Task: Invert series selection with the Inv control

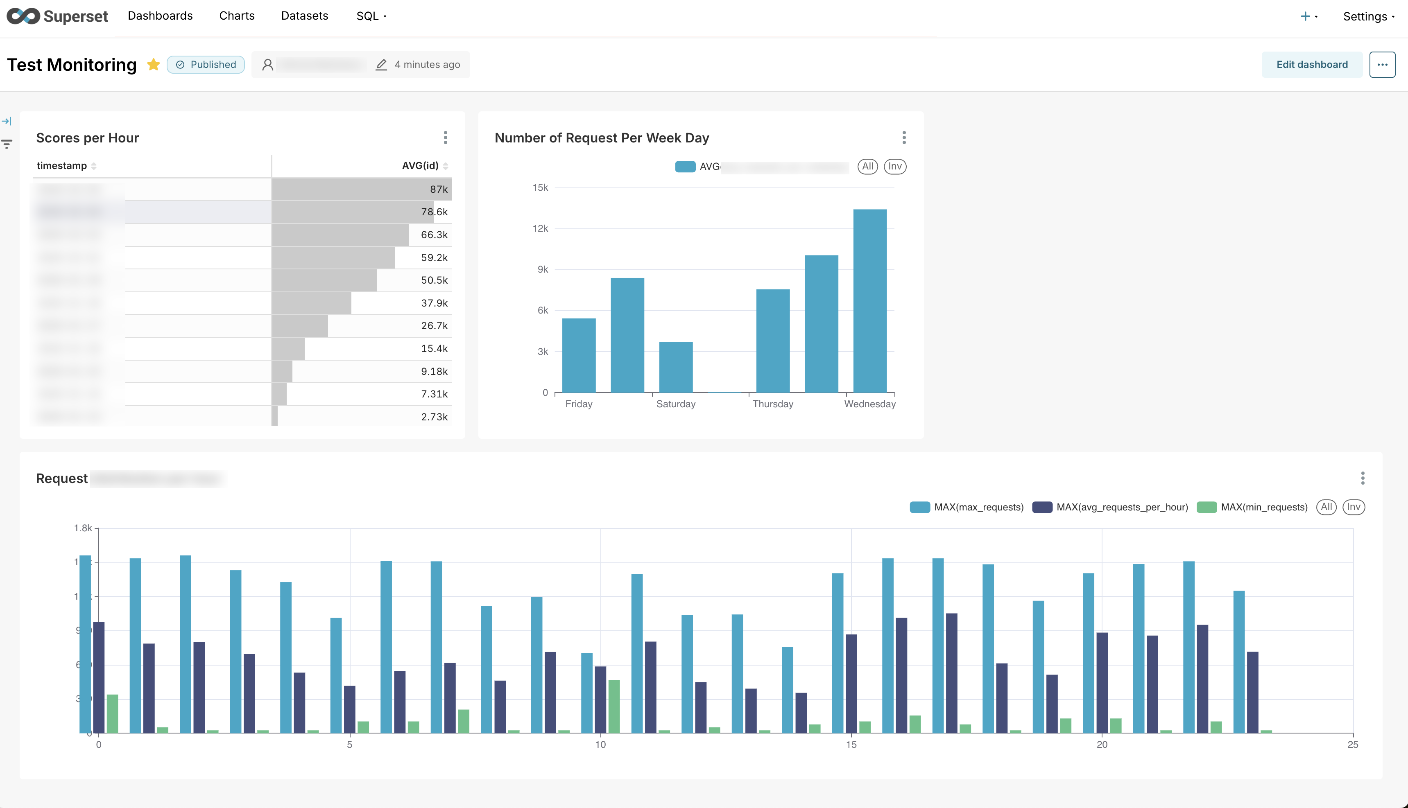Action: [x=1354, y=507]
